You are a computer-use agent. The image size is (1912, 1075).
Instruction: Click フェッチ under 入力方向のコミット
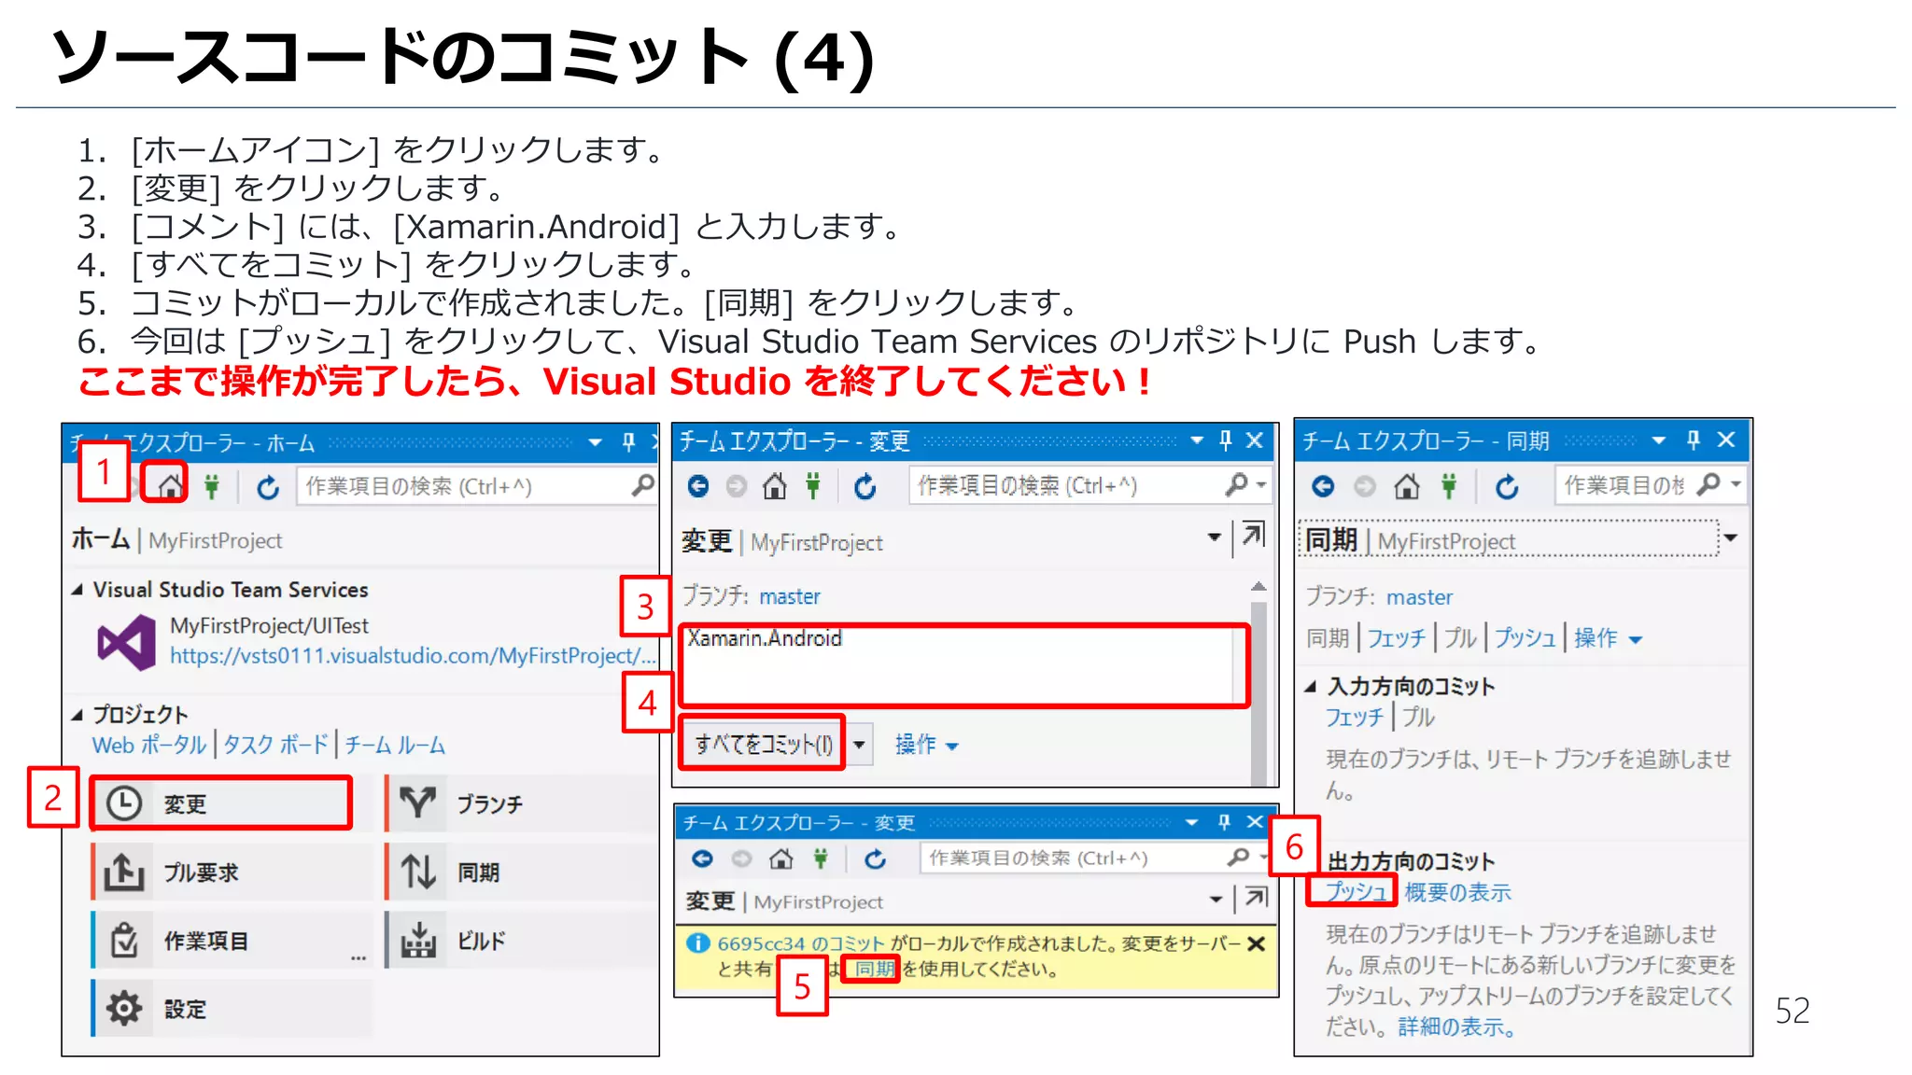(1355, 718)
